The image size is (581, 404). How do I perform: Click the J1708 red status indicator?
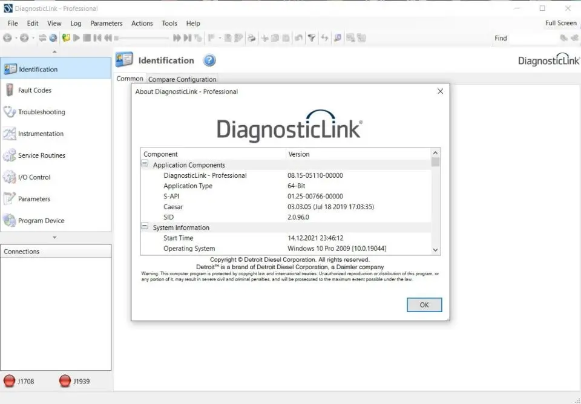tap(9, 381)
